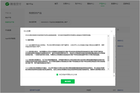Click the WeChat Pay logo icon

(7, 4)
